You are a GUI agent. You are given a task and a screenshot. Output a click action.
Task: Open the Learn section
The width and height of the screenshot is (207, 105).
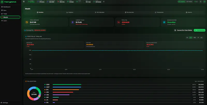click(10, 21)
